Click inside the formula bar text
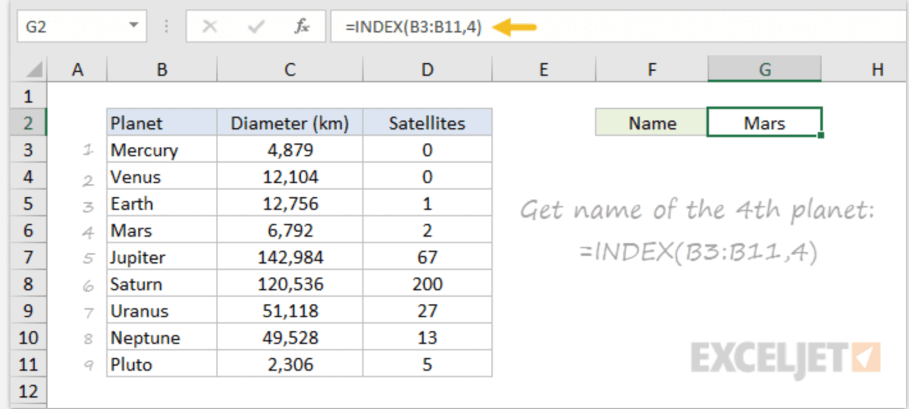 coord(413,28)
